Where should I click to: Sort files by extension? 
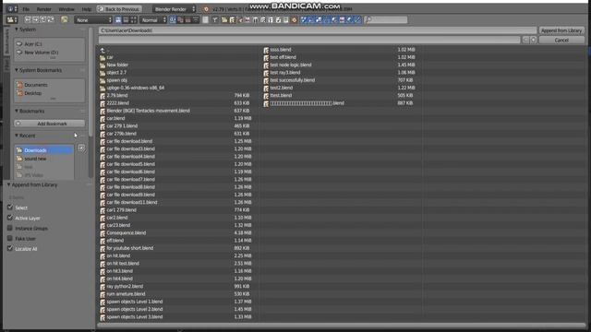pyautogui.click(x=180, y=19)
